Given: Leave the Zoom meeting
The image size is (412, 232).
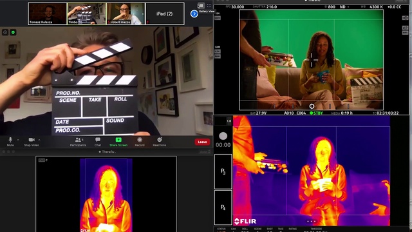Looking at the screenshot, I should point(202,142).
